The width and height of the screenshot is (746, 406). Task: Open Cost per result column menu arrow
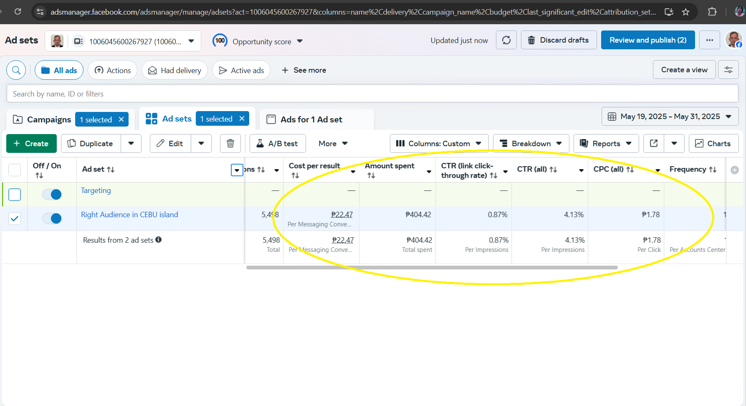coord(353,172)
